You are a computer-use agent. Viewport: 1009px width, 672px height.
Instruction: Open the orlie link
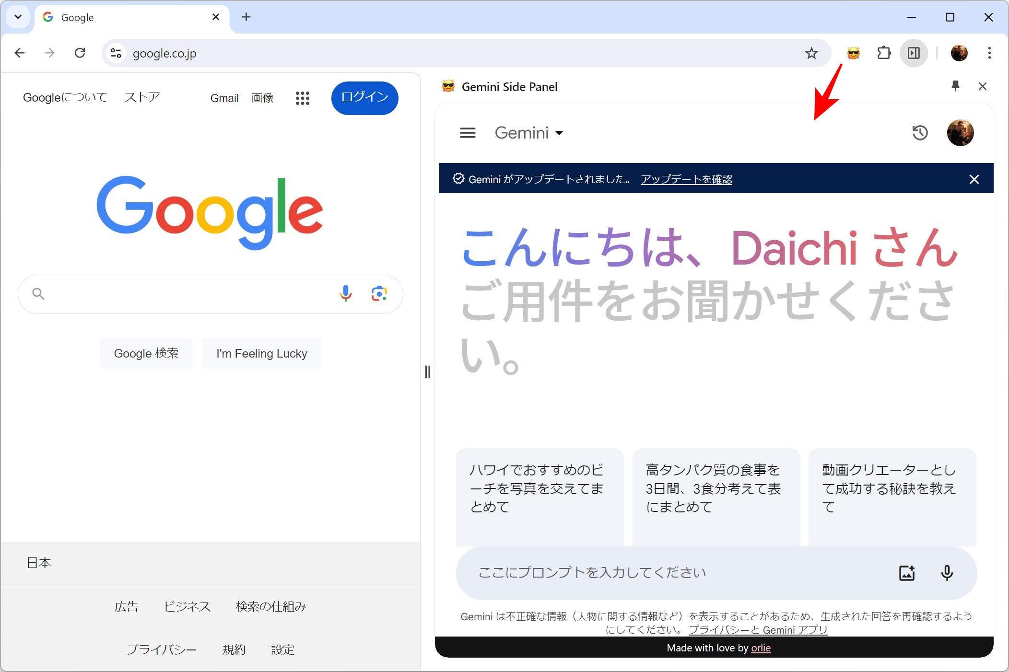pyautogui.click(x=761, y=648)
